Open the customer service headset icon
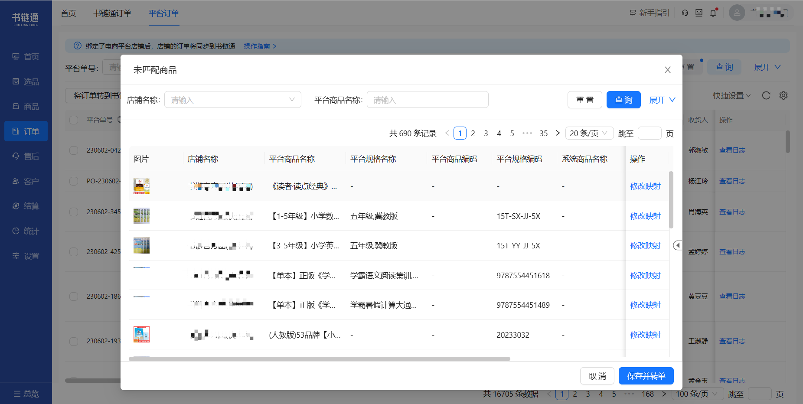 click(x=685, y=13)
